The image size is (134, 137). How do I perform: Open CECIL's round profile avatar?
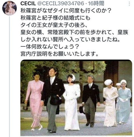tap(9, 8)
